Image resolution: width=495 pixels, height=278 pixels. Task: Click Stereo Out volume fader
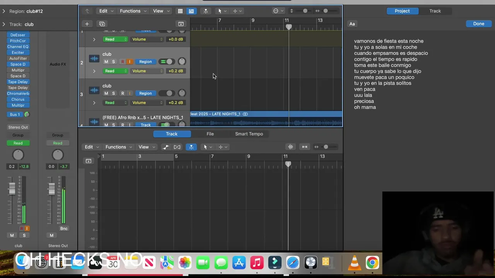pyautogui.click(x=51, y=189)
